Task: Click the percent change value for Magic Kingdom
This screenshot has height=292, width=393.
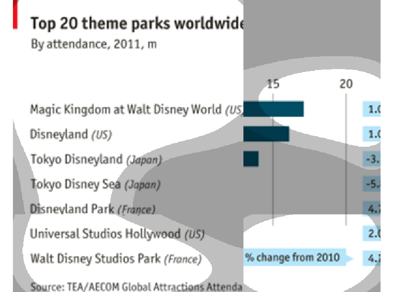Action: (x=372, y=109)
